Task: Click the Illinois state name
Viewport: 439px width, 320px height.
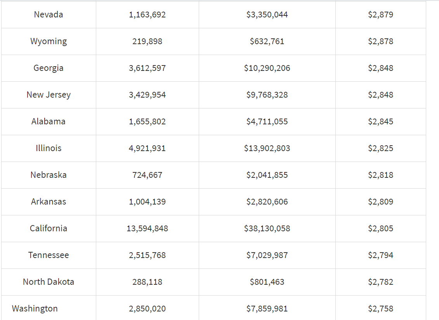Action: pyautogui.click(x=49, y=148)
